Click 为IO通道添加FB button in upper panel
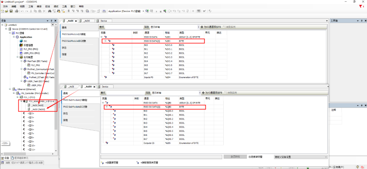The height and width of the screenshot is (169, 367). pos(211,27)
